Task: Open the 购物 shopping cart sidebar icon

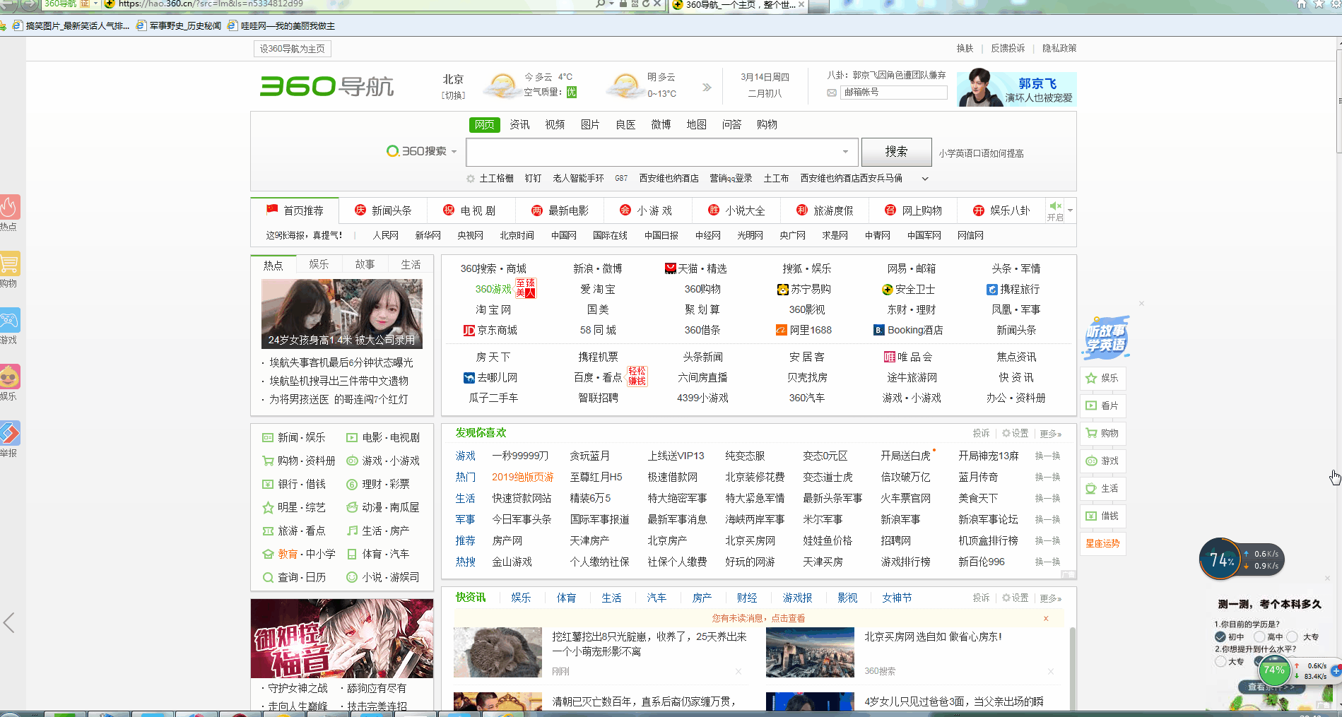Action: click(10, 264)
